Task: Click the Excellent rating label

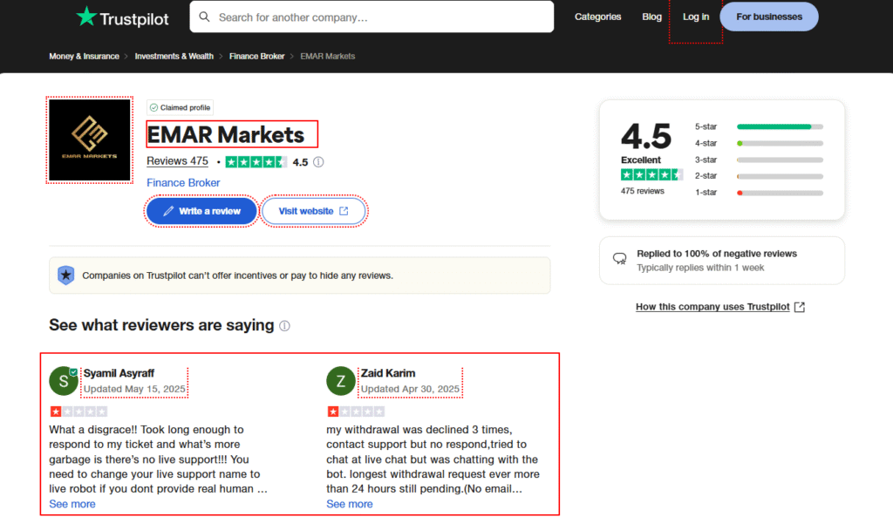Action: point(641,160)
